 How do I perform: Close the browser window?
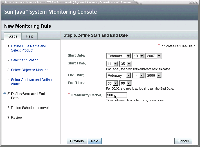click(x=197, y=3)
